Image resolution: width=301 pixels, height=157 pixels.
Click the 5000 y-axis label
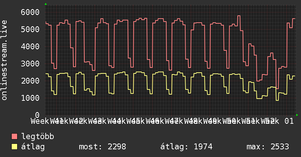point(30,29)
